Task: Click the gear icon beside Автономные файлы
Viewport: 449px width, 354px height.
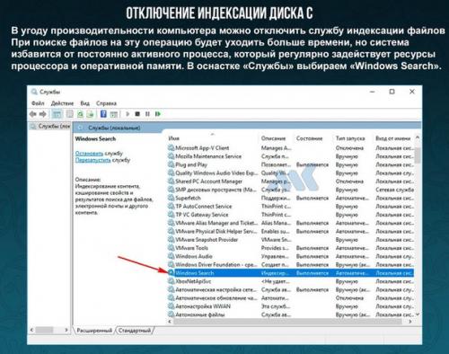Action: [171, 314]
